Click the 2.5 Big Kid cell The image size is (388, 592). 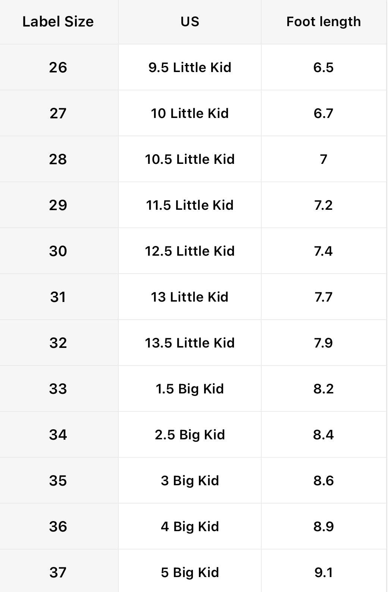pos(190,435)
